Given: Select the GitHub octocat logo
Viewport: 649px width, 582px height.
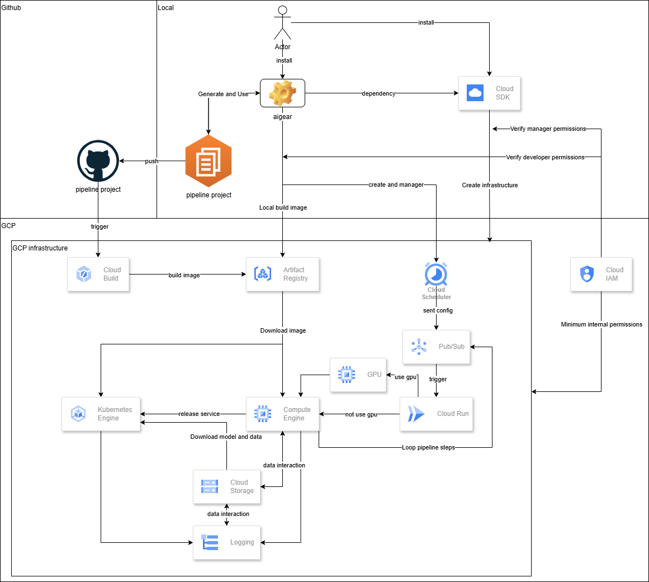Looking at the screenshot, I should tap(98, 160).
